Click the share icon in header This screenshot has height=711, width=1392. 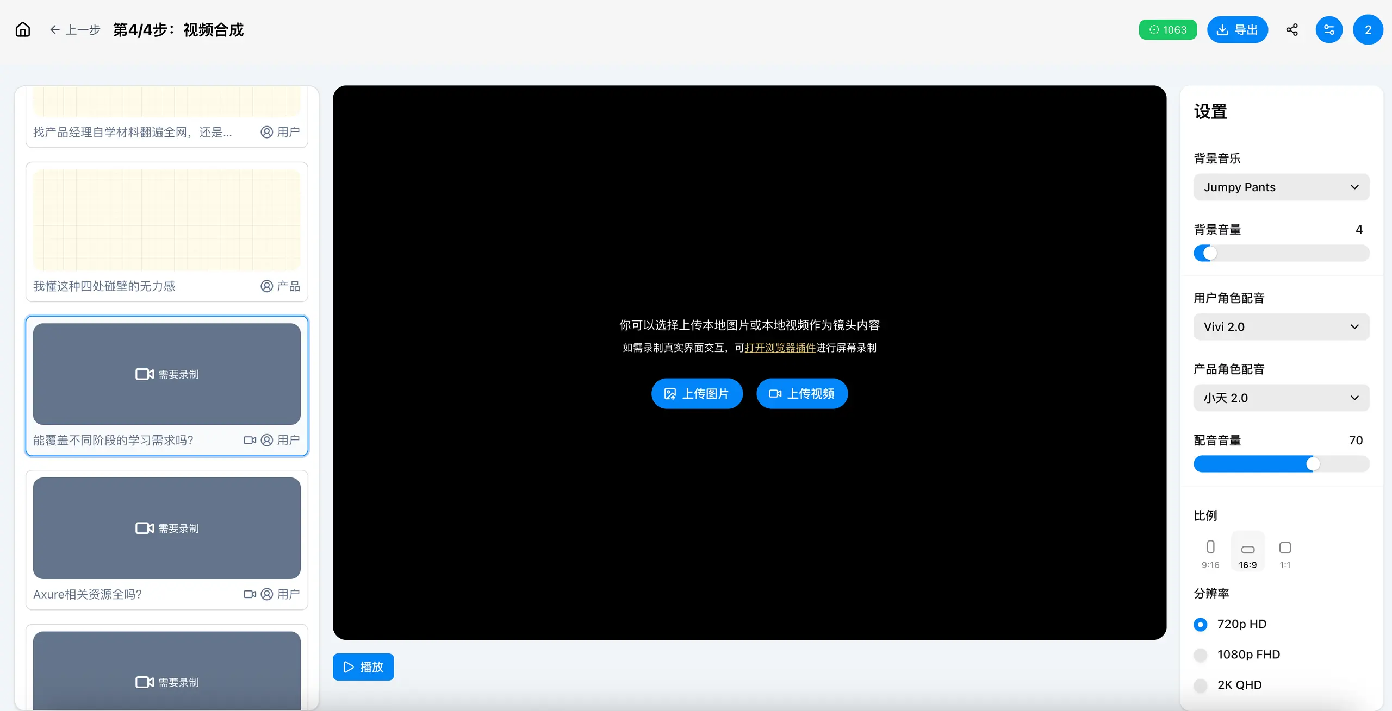tap(1292, 29)
